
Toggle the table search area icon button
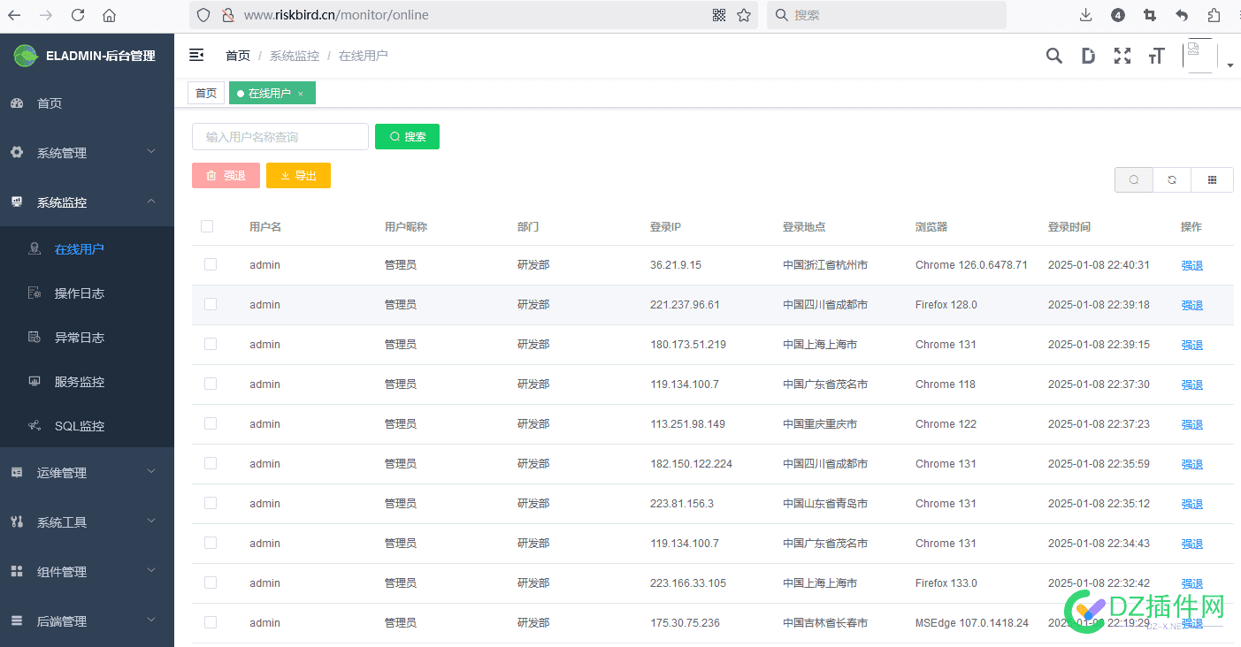1134,179
